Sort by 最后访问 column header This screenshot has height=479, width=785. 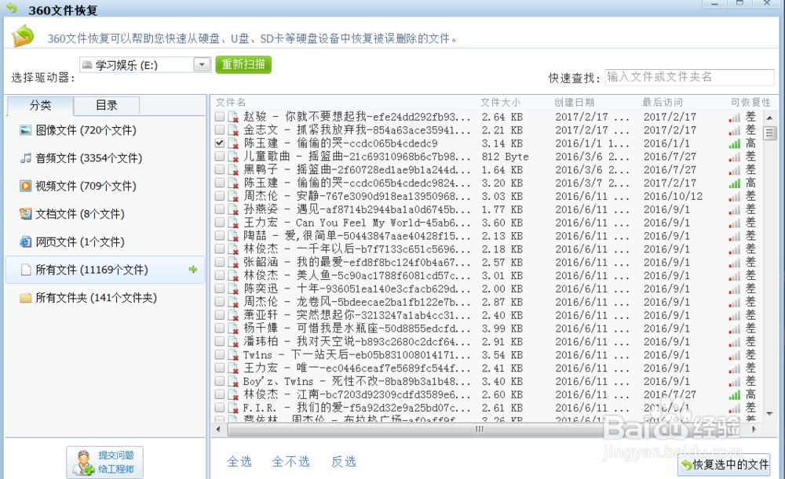coord(663,103)
